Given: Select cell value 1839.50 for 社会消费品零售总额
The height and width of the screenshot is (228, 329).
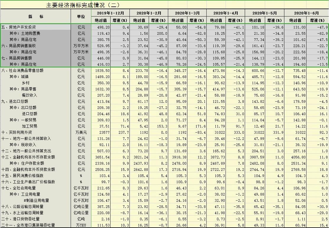Looking at the screenshot, I should click(x=102, y=70).
